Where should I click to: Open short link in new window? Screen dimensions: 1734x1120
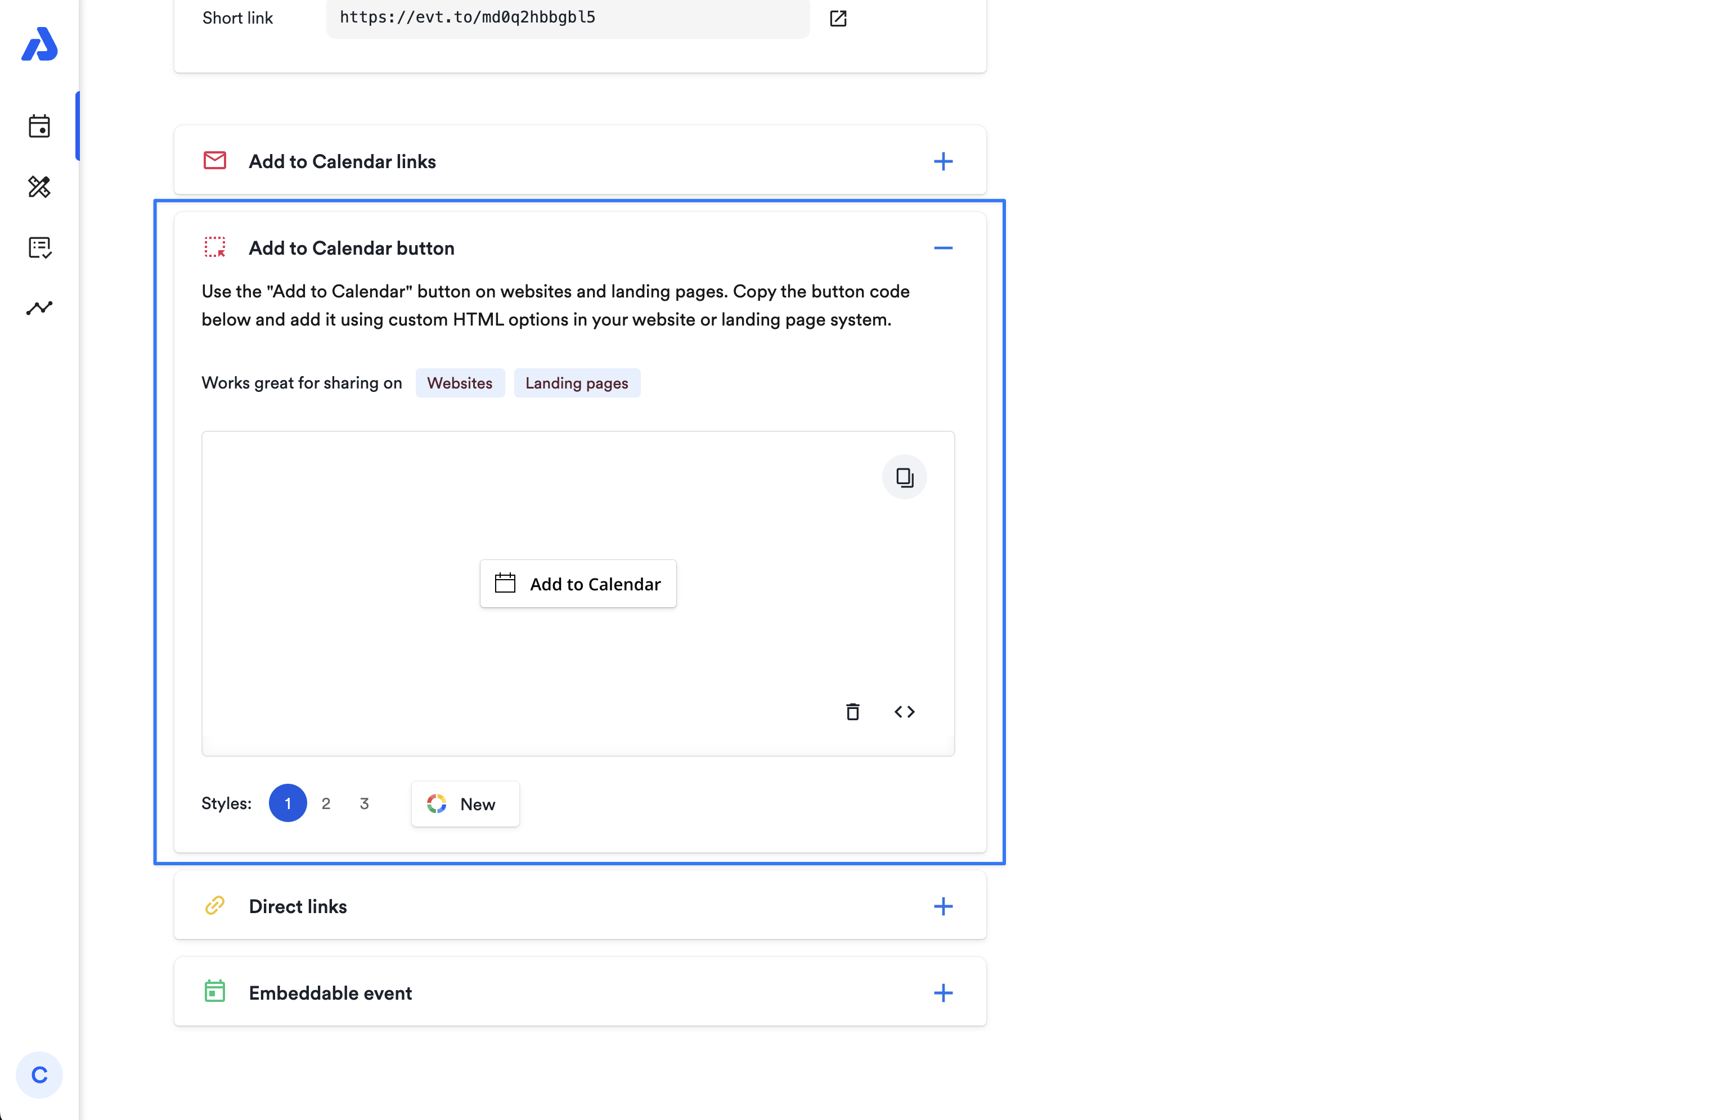point(838,18)
